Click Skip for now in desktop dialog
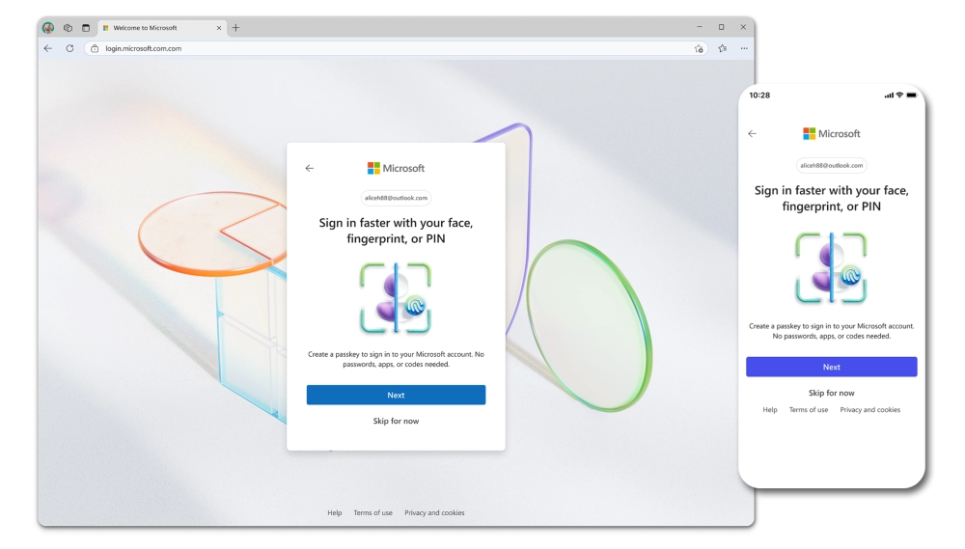 (x=396, y=421)
